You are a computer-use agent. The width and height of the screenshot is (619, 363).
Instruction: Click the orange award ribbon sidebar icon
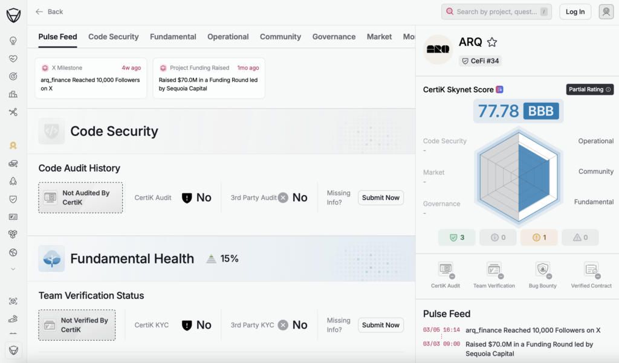13,146
